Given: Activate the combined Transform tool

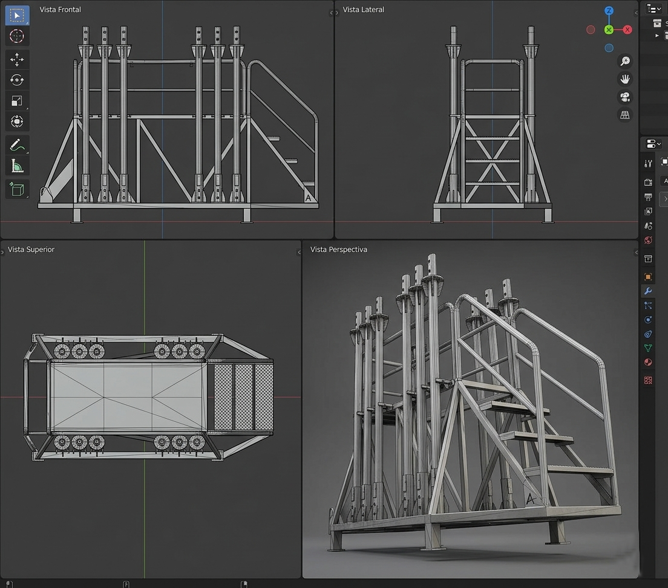Looking at the screenshot, I should coord(17,121).
